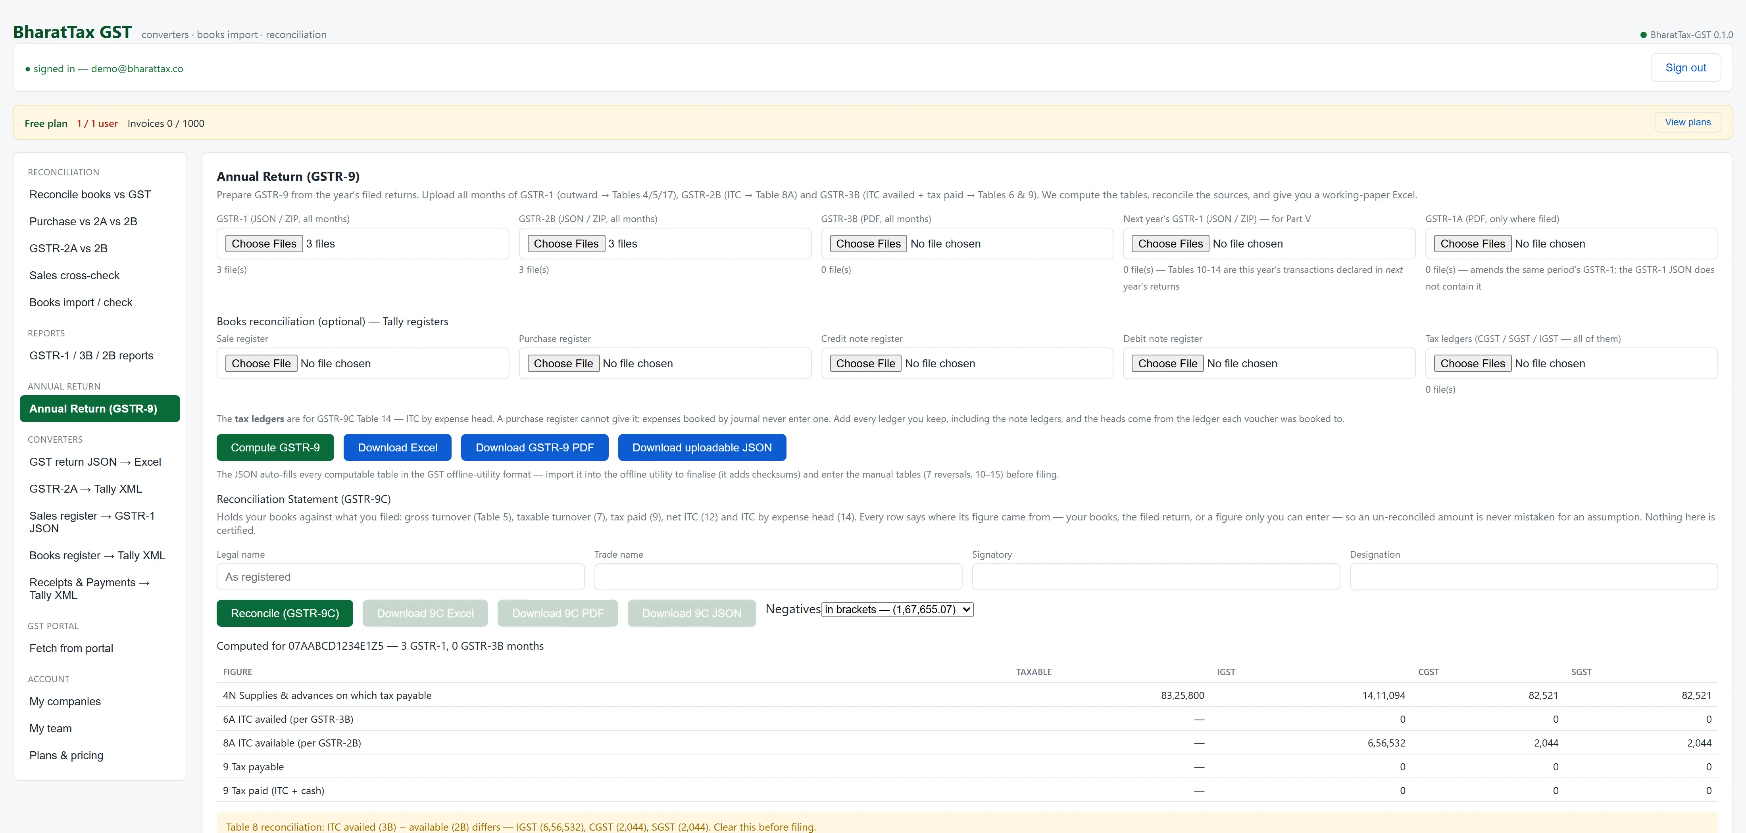Screen dimensions: 1746x833
Task: Click Download GSTR-9 PDF button
Action: coord(534,447)
